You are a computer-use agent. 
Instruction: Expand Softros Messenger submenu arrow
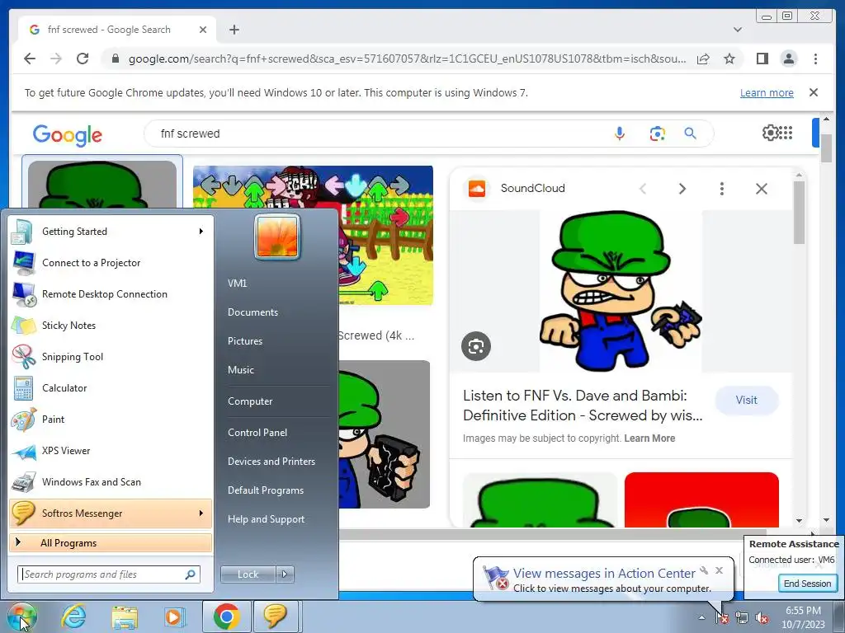pos(201,513)
